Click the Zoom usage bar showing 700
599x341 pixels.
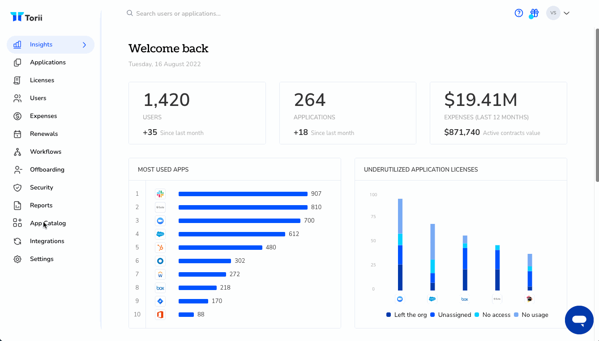(240, 221)
